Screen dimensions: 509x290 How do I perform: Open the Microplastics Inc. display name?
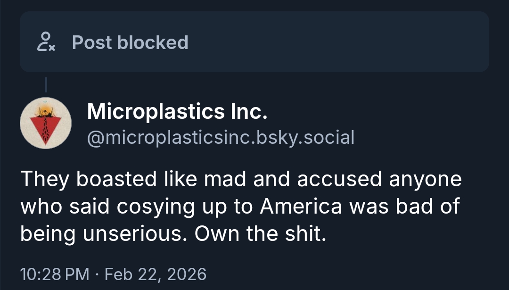click(177, 111)
